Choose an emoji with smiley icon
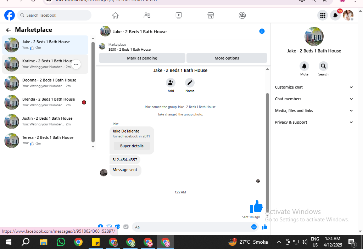This screenshot has width=363, height=249. 254,227
